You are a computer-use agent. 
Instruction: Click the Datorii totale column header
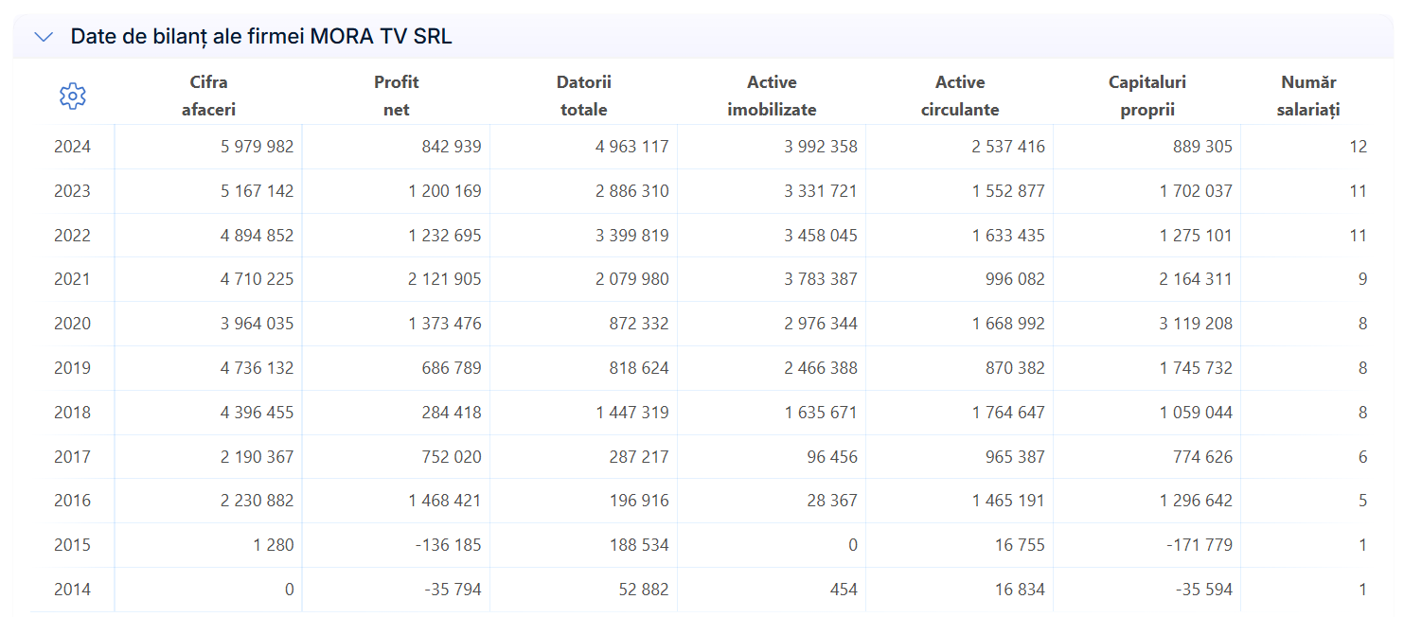click(583, 96)
